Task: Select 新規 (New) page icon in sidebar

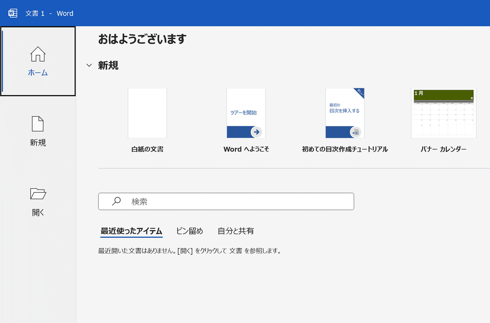Action: [x=38, y=124]
